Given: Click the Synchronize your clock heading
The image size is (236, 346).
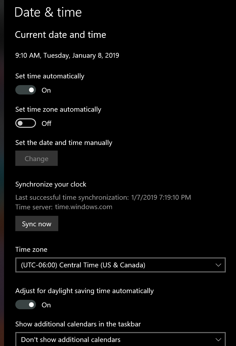Looking at the screenshot, I should [x=51, y=184].
